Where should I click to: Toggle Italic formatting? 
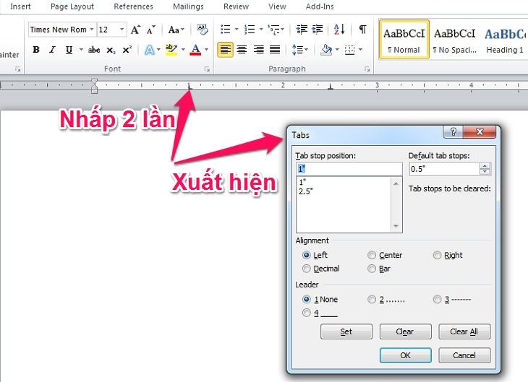[52, 50]
